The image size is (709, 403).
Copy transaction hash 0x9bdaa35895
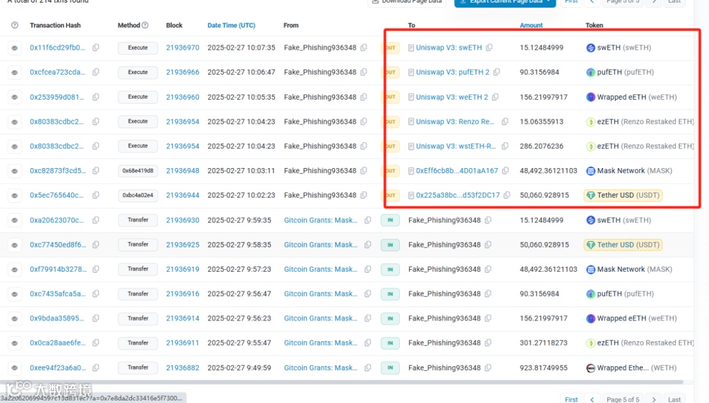point(96,318)
